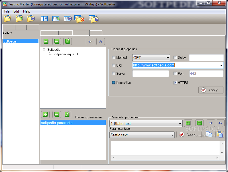
Task: Edit request parameter with pencil icon
Action: tap(67, 114)
